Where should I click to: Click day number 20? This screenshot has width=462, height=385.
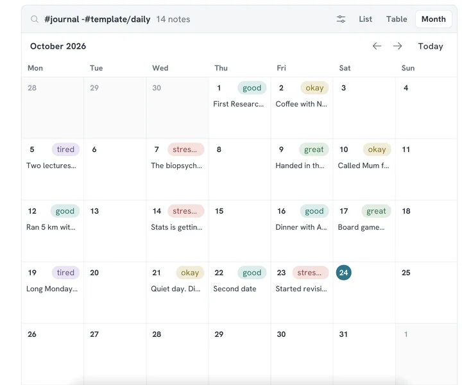coord(94,273)
